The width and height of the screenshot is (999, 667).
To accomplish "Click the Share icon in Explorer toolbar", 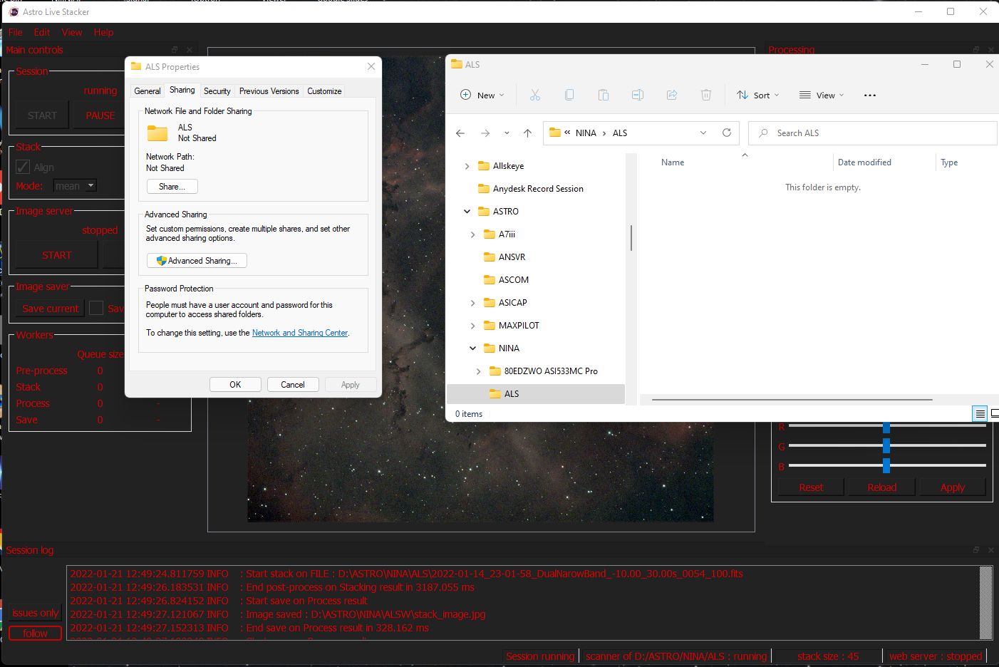I will [x=672, y=95].
